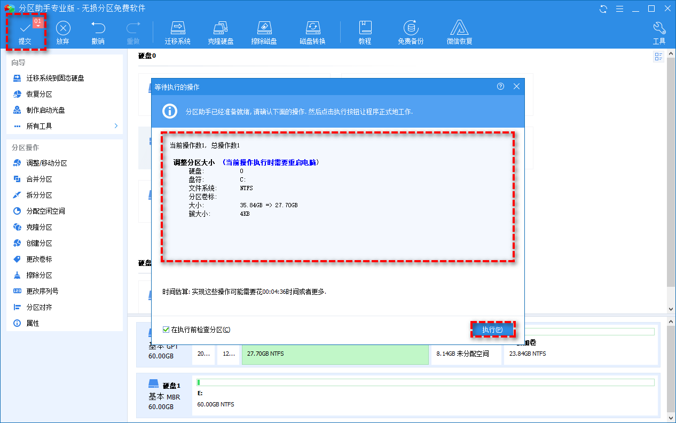
Task: Select the Clone Disk tool
Action: (x=221, y=31)
